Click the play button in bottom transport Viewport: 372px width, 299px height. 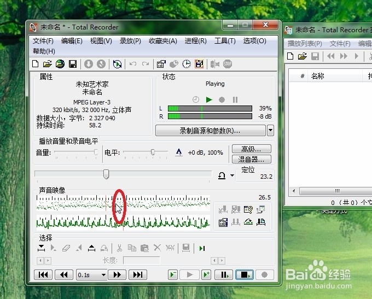point(190,275)
